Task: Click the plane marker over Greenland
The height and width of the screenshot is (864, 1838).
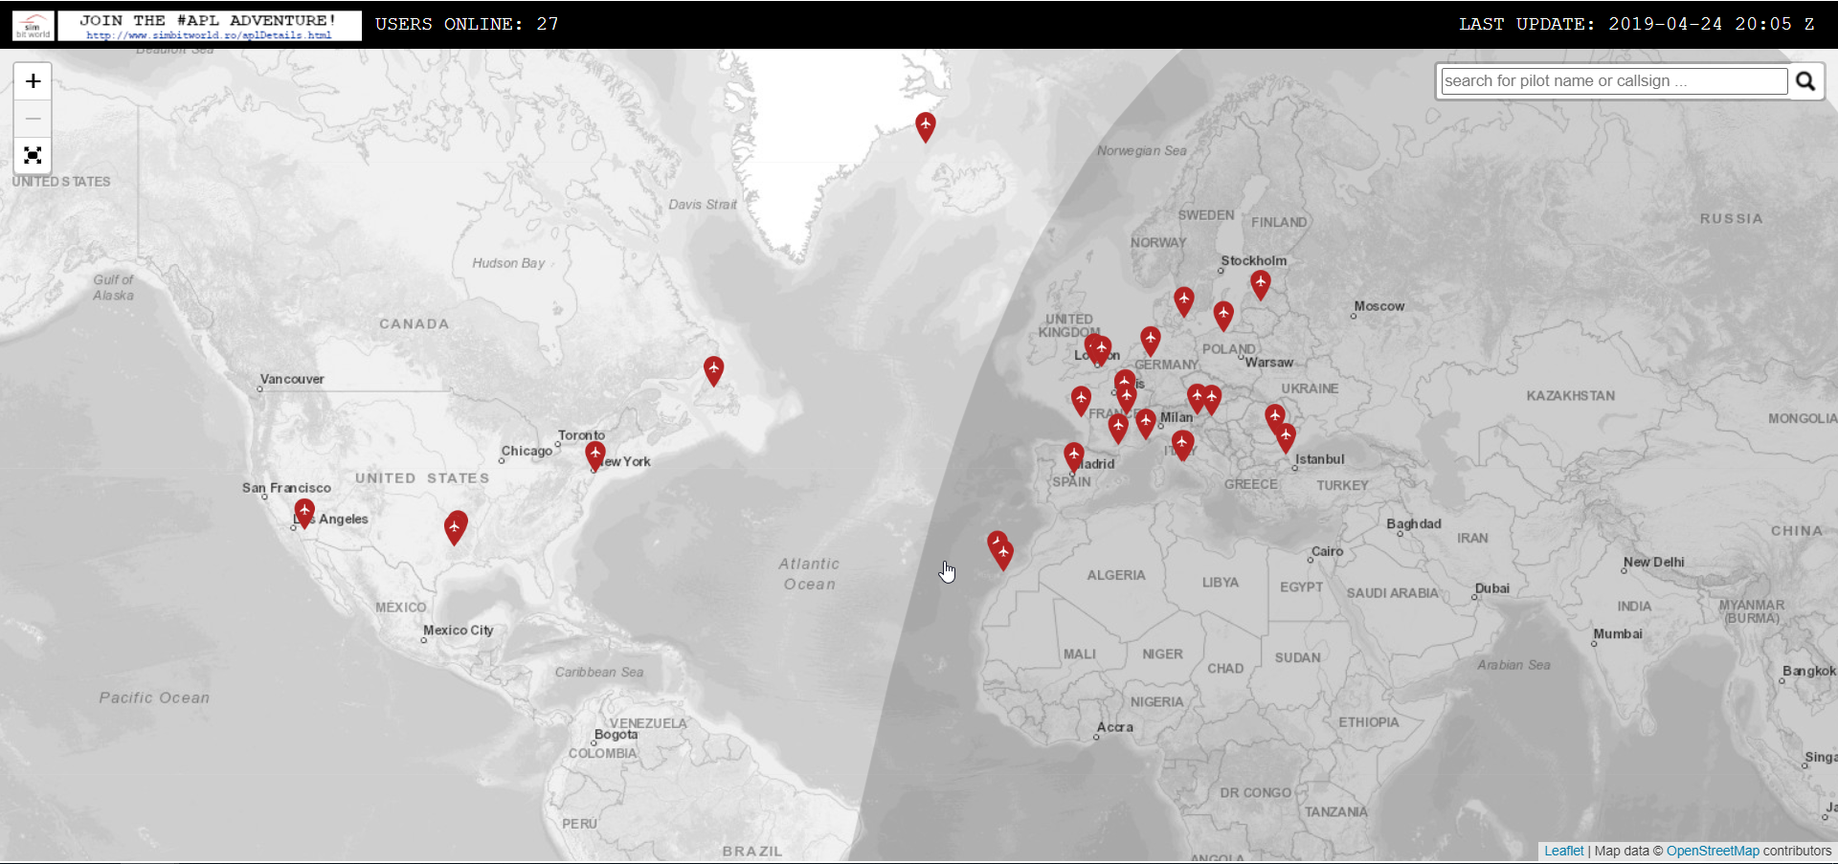Action: pos(925,126)
